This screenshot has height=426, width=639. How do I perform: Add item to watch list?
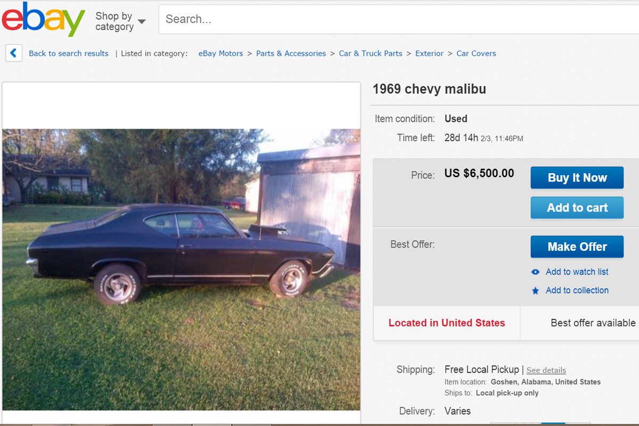click(577, 272)
